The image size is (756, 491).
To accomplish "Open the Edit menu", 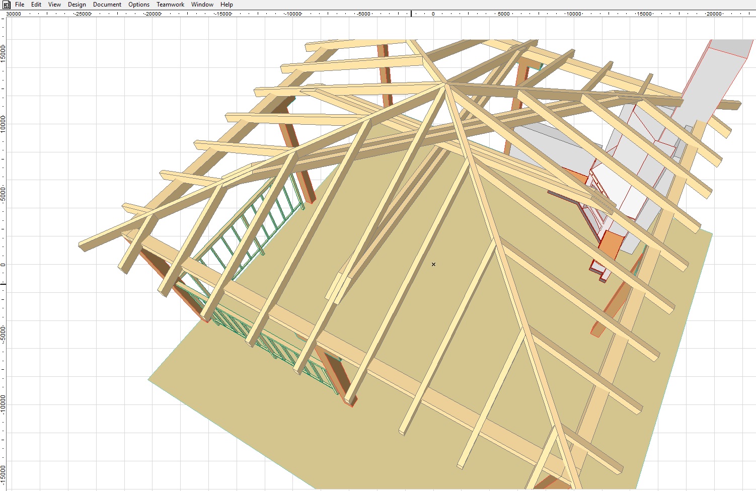I will [x=36, y=5].
